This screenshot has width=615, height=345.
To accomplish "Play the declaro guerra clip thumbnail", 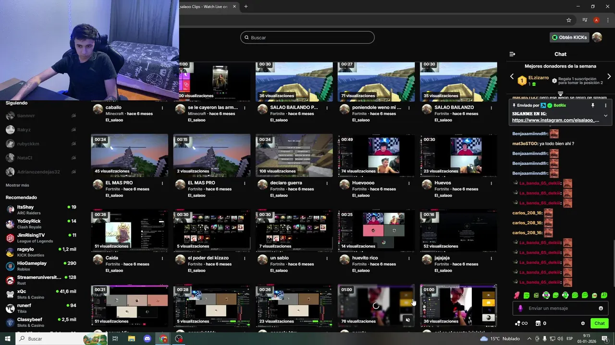I will click(x=294, y=156).
